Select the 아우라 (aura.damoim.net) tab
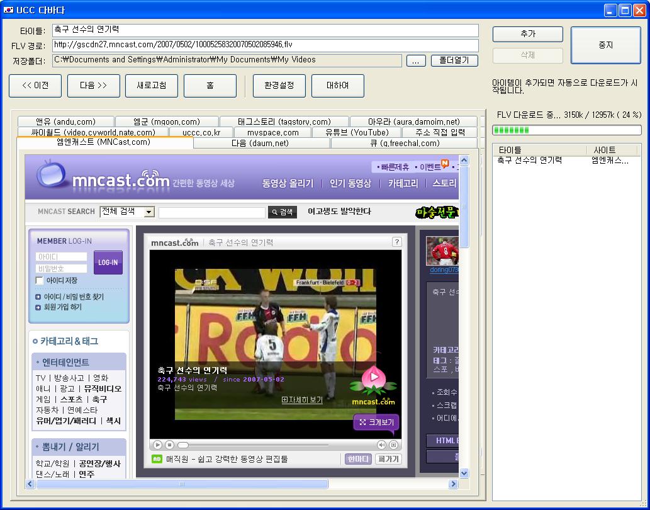The width and height of the screenshot is (650, 510). (413, 122)
